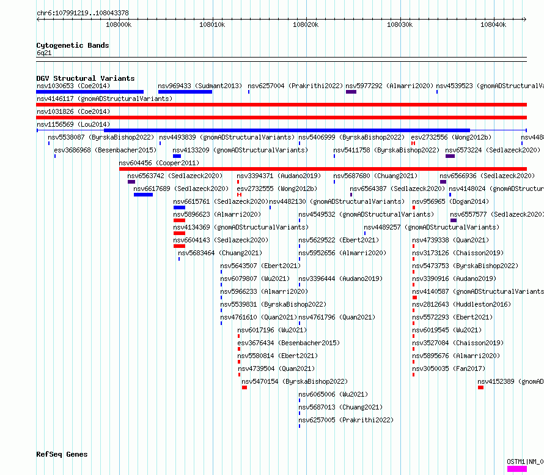The width and height of the screenshot is (544, 475).
Task: Open variant nsv4549532 label
Action: pos(366,214)
